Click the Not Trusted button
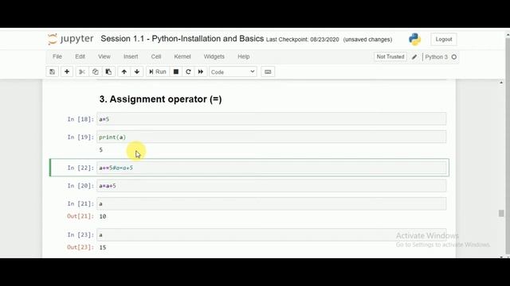Viewport: 510px width, 286px height. tap(390, 56)
